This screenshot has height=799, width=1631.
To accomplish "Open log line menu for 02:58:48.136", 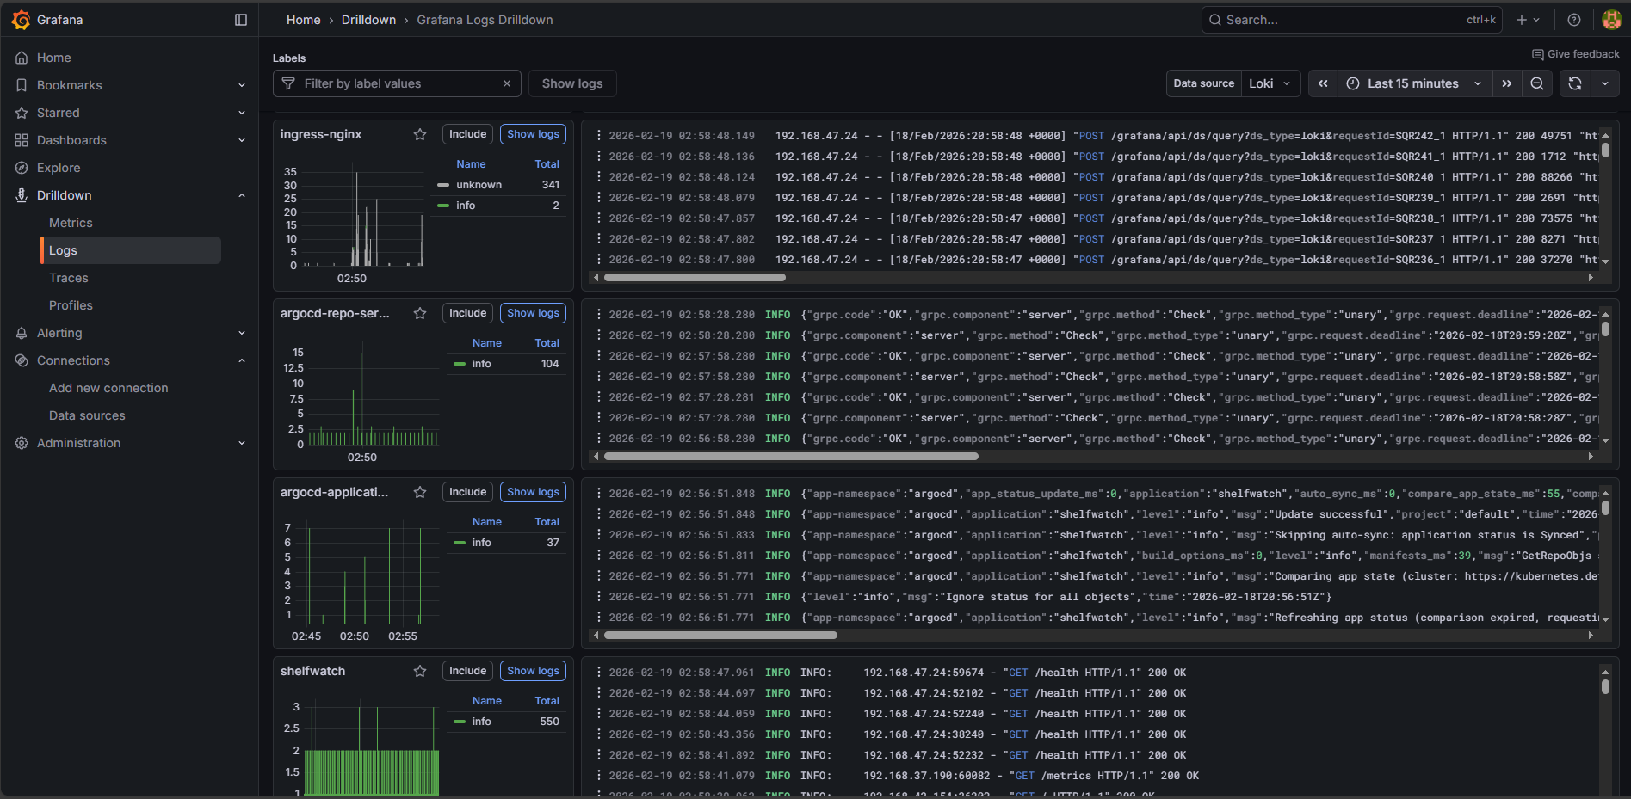I will (x=599, y=156).
